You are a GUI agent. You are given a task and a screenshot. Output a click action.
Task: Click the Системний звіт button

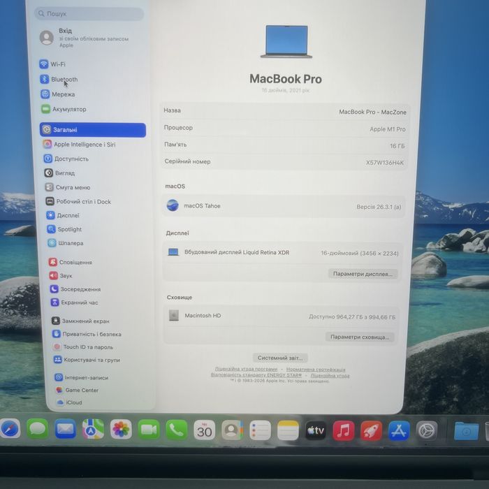click(280, 358)
